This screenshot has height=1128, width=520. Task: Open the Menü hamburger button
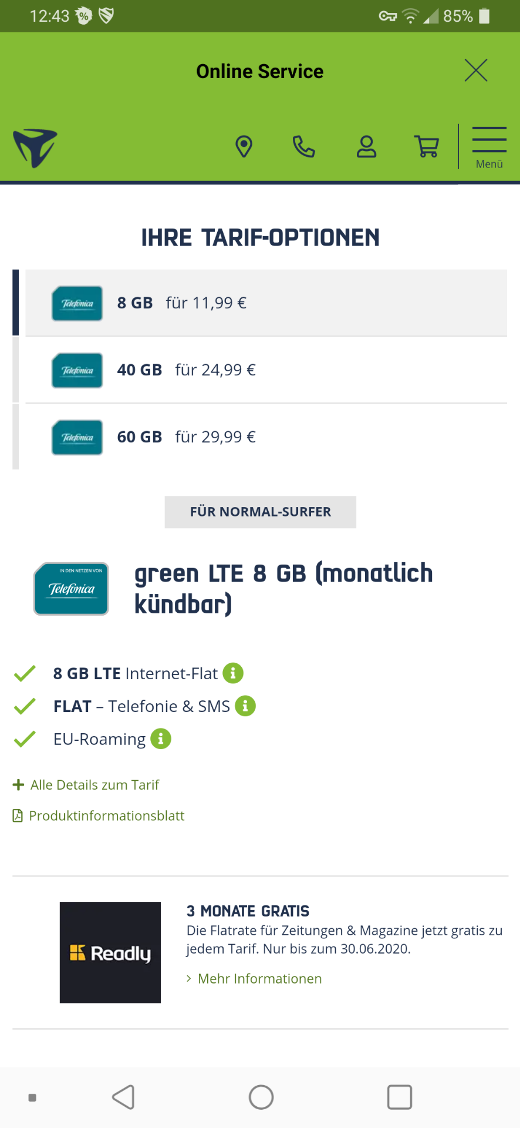489,147
